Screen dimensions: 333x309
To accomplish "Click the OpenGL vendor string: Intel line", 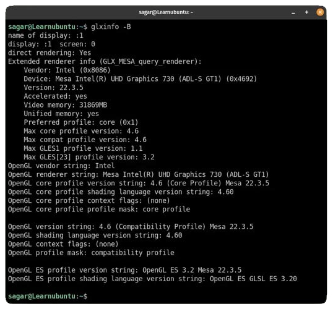I will click(x=61, y=166).
